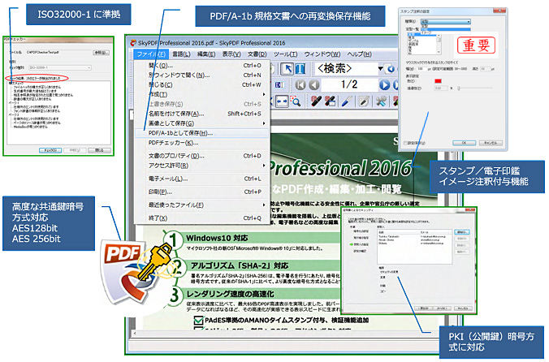The width and height of the screenshot is (549, 362).
Task: Select the marquee zoom magnifier tool
Action: click(x=296, y=101)
